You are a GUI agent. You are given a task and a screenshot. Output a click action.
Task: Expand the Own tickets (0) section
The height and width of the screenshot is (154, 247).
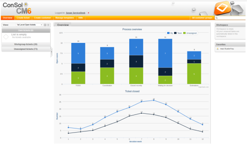pos(26,30)
